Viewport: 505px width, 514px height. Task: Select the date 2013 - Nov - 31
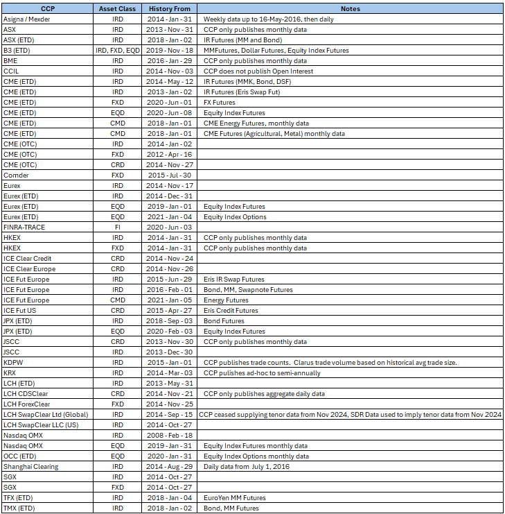(169, 30)
